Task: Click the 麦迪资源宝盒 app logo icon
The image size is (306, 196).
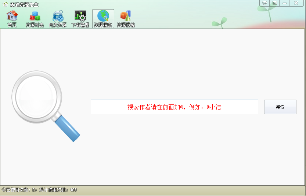Action: 5,4
